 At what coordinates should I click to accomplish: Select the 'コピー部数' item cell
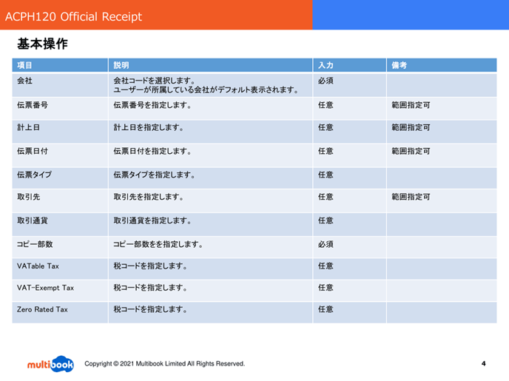pyautogui.click(x=60, y=247)
